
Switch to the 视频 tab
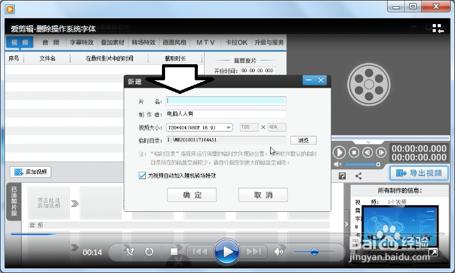[x=20, y=43]
